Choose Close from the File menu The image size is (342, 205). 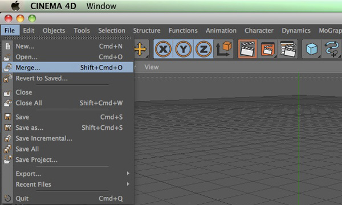tap(68, 92)
